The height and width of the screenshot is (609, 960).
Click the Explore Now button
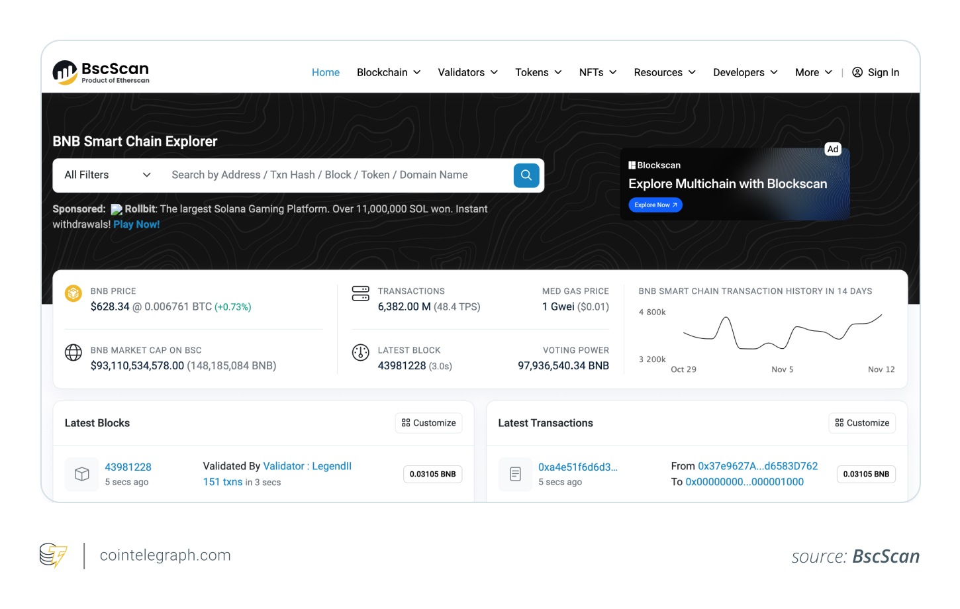tap(655, 205)
